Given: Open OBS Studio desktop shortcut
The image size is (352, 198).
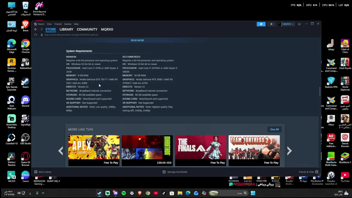Looking at the screenshot, I should tap(26, 139).
